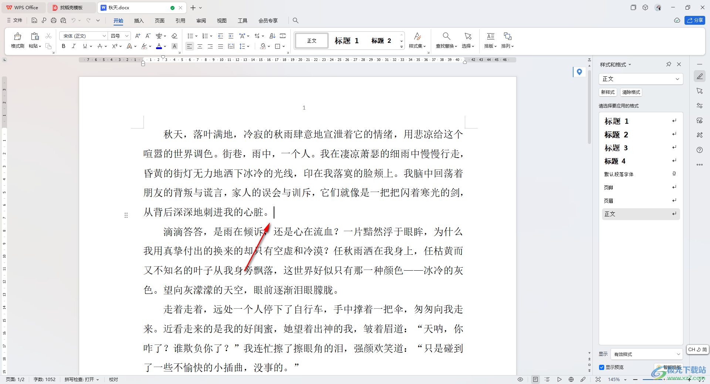Click the eraser Clear Formatting icon
This screenshot has width=710, height=384.
pyautogui.click(x=175, y=36)
